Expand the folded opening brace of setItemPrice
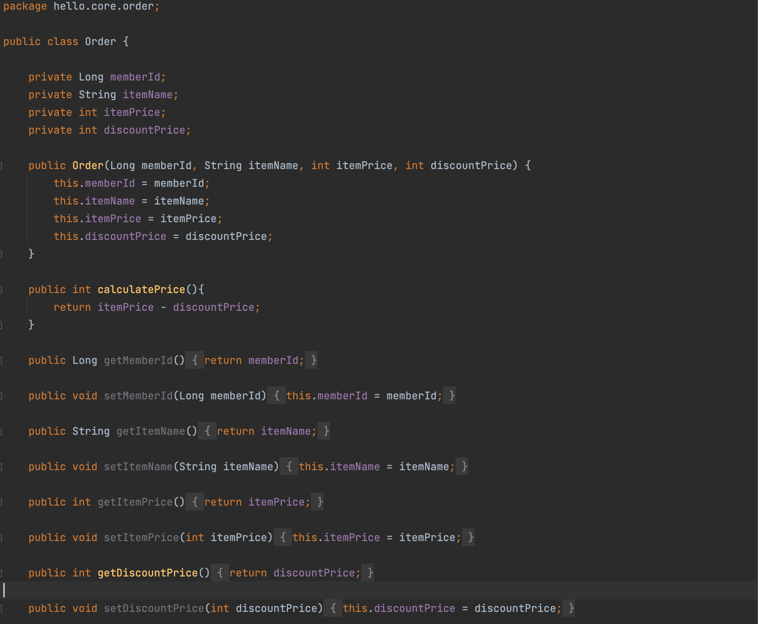 [x=283, y=537]
